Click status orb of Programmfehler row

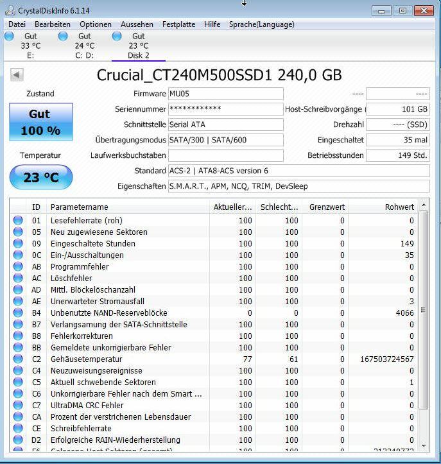pos(18,266)
